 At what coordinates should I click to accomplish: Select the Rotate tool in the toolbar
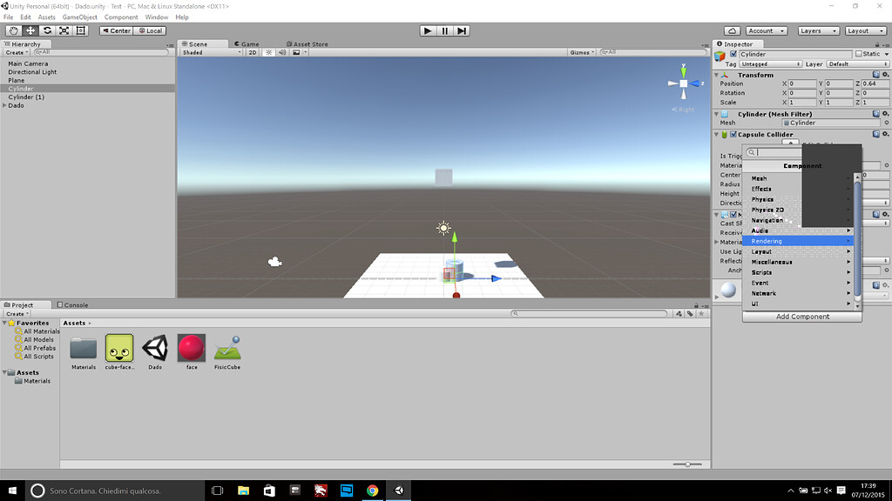[x=46, y=30]
